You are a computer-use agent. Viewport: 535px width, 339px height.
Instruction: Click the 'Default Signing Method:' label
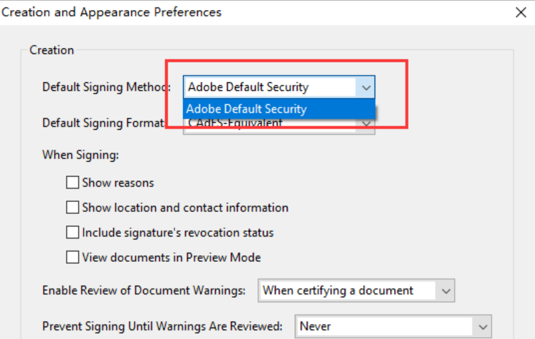(106, 87)
